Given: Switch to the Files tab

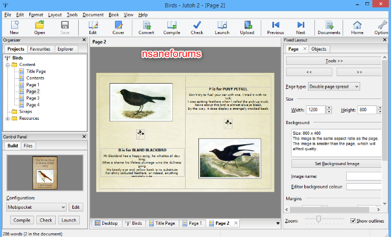Looking at the screenshot, I should click(28, 145).
